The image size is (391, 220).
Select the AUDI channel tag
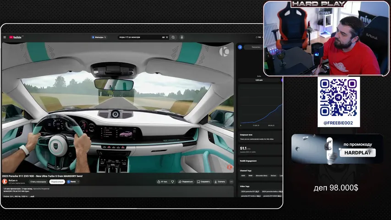243,176
